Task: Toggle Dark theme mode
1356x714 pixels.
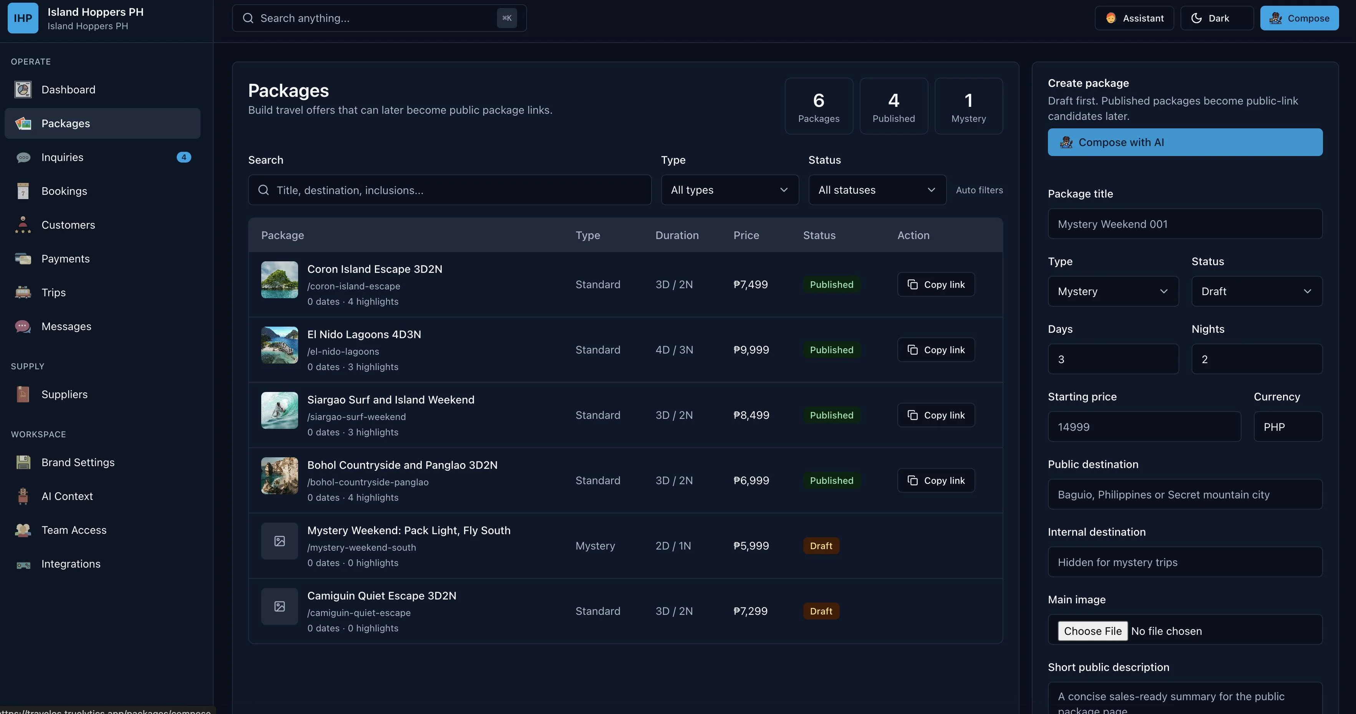Action: pos(1217,18)
